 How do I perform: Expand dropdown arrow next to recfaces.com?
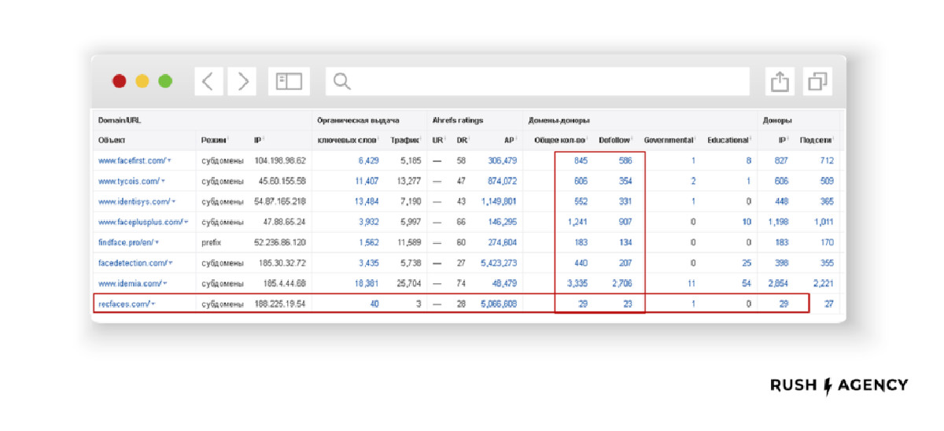pyautogui.click(x=153, y=304)
